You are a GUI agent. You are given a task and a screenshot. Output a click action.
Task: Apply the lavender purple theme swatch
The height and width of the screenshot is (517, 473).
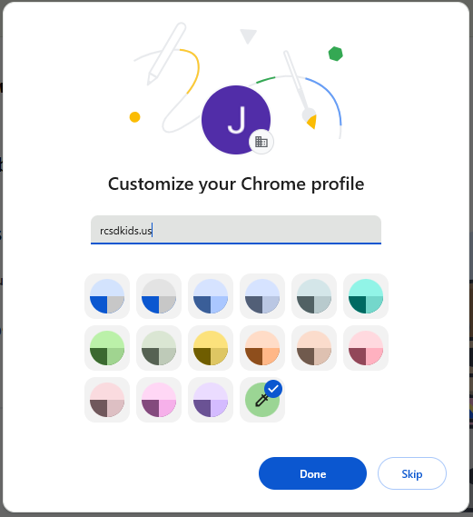tap(211, 400)
